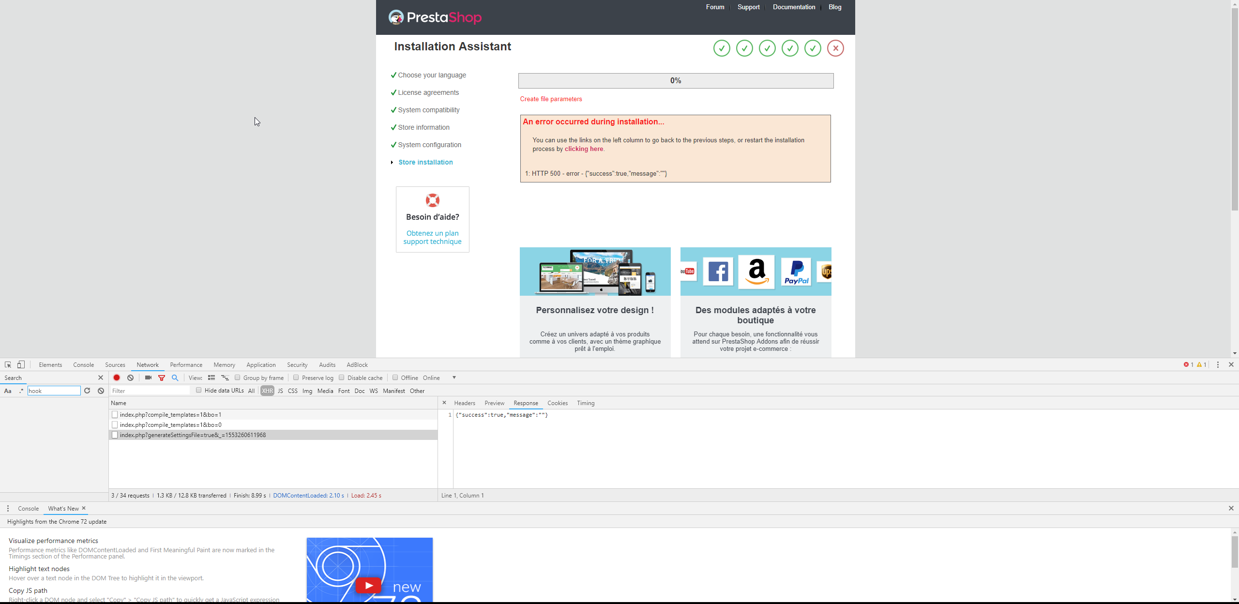Stop recording network log with red button

click(117, 377)
